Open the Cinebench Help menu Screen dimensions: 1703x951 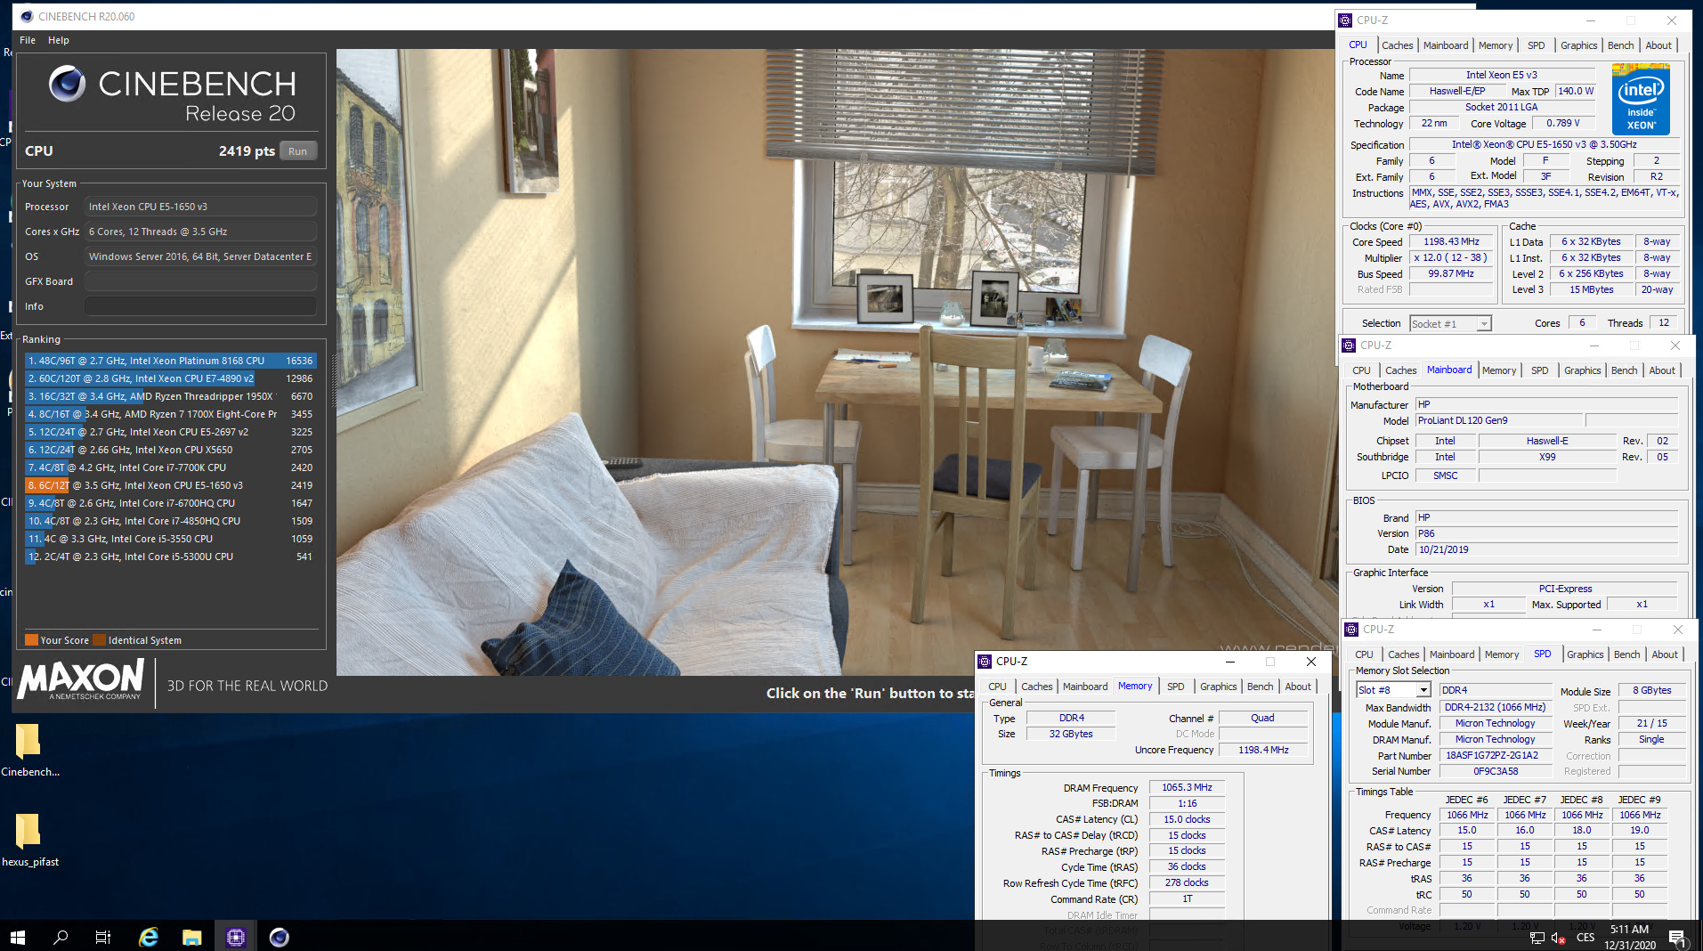click(x=59, y=40)
